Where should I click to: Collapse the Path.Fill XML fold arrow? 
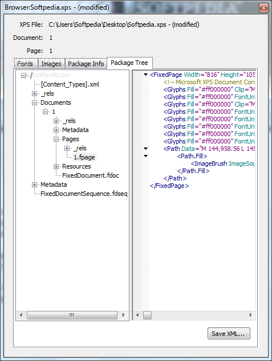coord(145,156)
